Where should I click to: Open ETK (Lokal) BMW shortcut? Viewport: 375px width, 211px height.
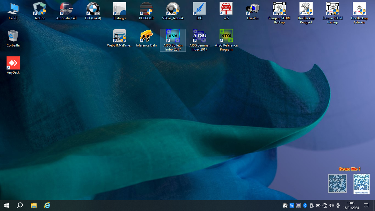(93, 11)
